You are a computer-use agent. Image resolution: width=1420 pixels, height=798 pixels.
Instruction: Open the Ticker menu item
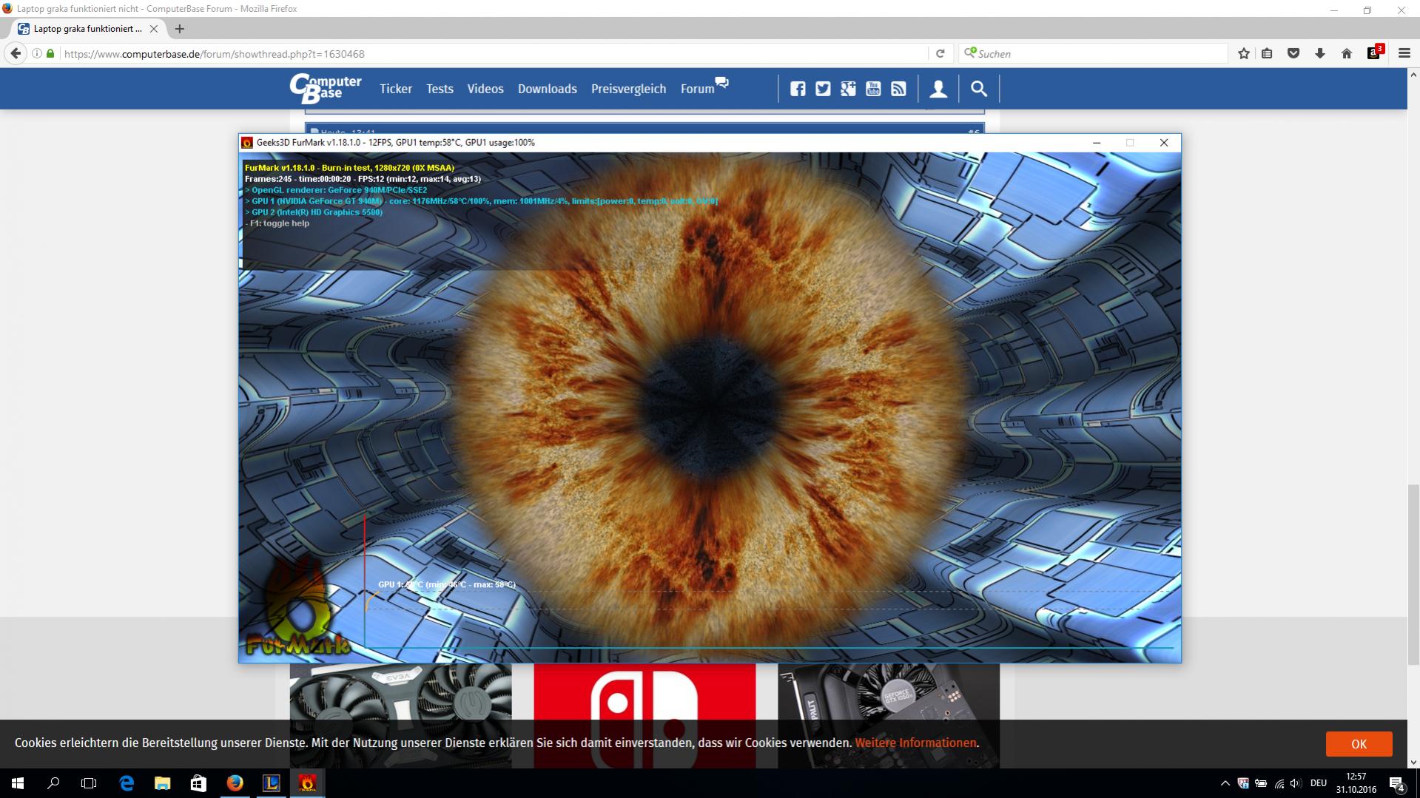(396, 89)
